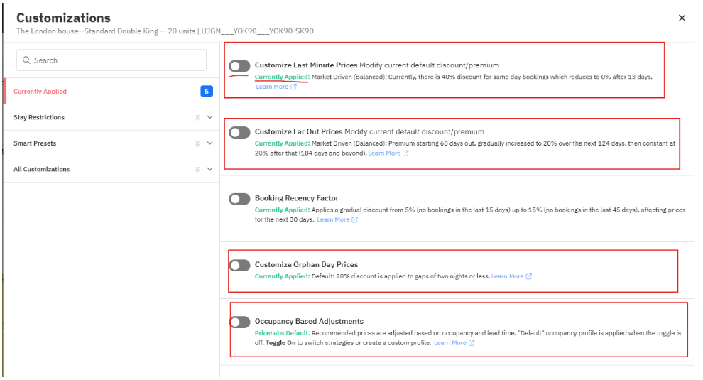Turn on Customize Far Out Prices toggle
The image size is (703, 380).
point(239,132)
